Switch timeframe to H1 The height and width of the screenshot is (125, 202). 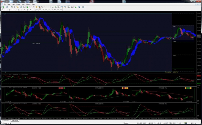click(x=49, y=10)
